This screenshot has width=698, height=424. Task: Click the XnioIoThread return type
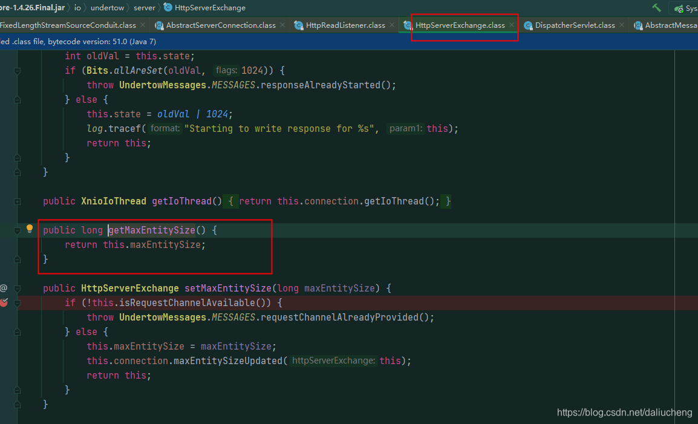114,201
